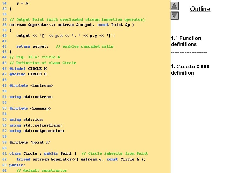Click the 'Fig. 19.4: circle.h' comment
Viewport: 230px width, 173px height.
[x=35, y=57]
